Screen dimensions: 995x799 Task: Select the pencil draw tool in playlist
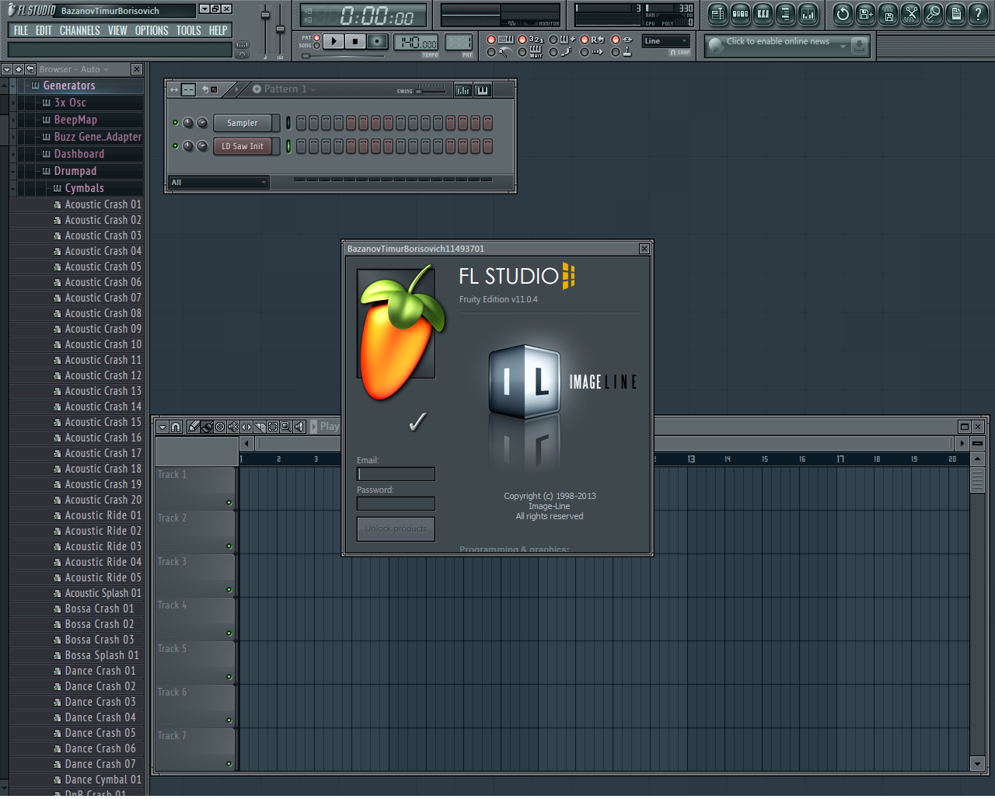pos(194,427)
